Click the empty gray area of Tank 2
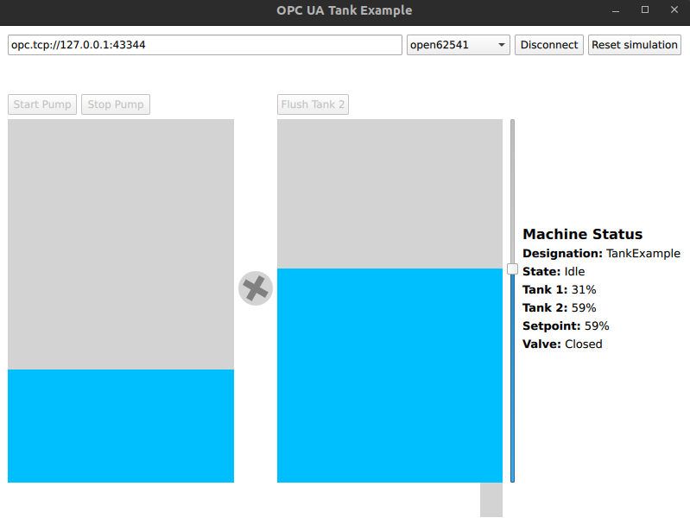690x518 pixels. pyautogui.click(x=389, y=193)
